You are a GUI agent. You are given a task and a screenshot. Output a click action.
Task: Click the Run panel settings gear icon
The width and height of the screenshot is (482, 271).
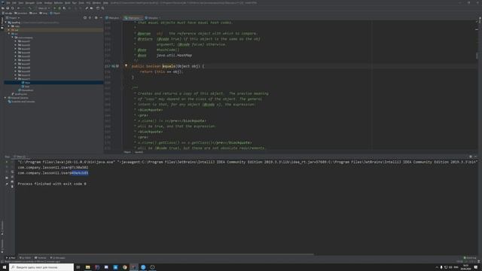tap(470, 157)
